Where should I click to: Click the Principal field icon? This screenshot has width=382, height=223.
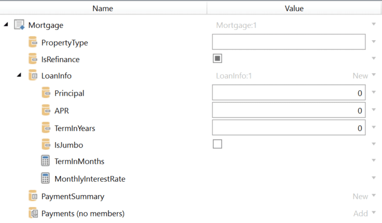pos(46,93)
